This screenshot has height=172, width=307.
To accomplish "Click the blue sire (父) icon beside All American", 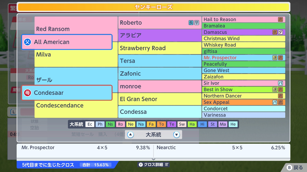I will coord(27,42).
